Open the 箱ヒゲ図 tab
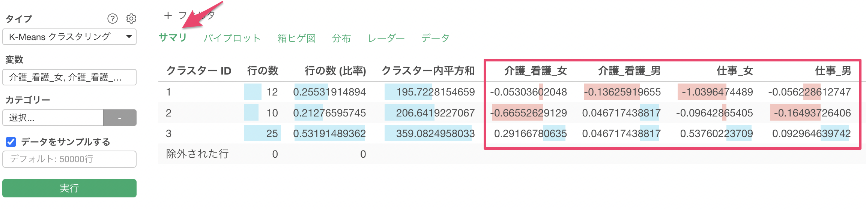 pyautogui.click(x=296, y=38)
